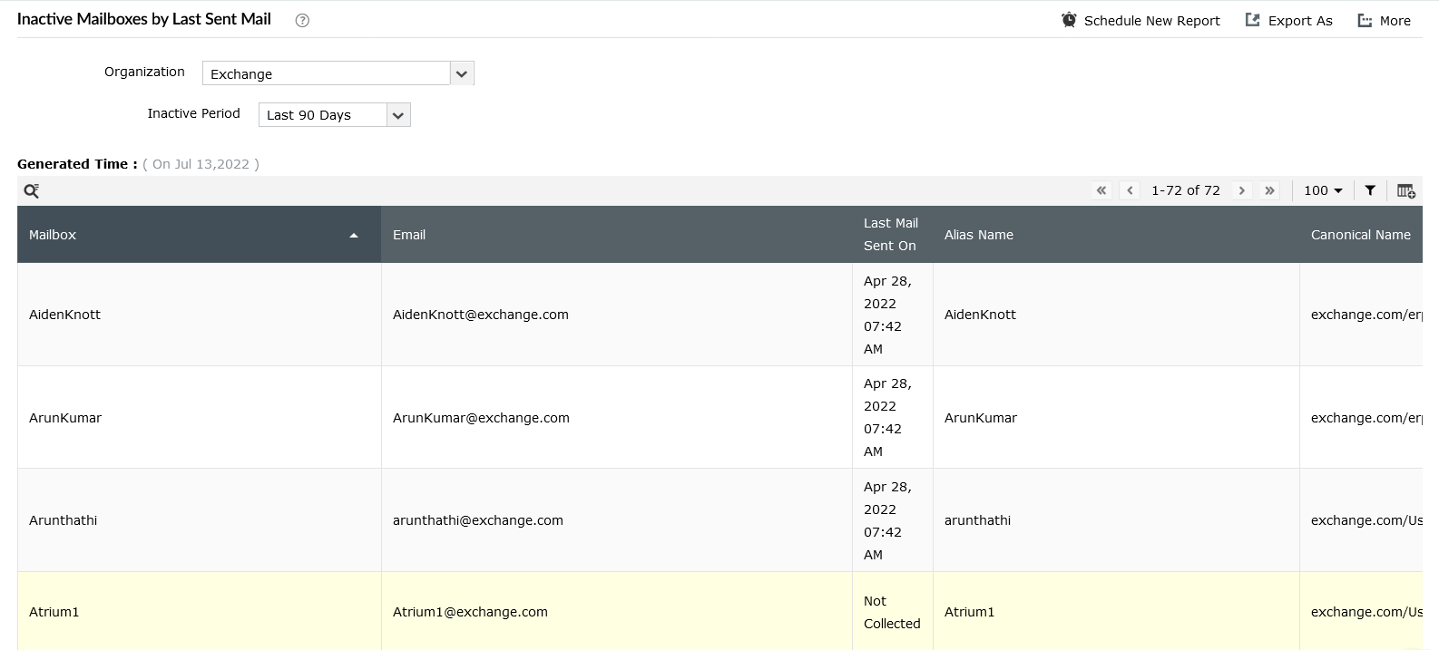Click AidenKnott@exchange.com email cell
The image size is (1439, 650).
point(481,315)
